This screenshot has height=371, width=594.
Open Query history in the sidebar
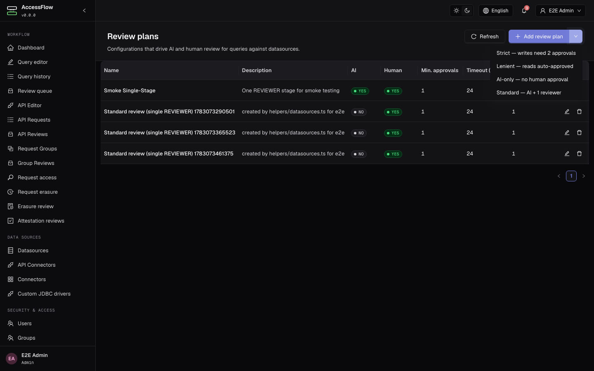pos(47,77)
